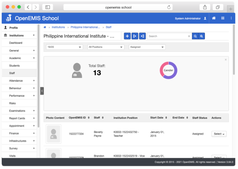Click the browser address bar
This screenshot has height=169, width=238.
pyautogui.click(x=118, y=7)
